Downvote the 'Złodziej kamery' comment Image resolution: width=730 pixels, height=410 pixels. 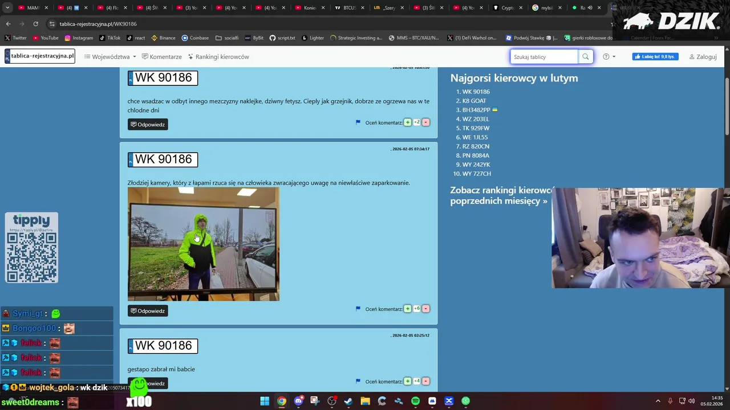(x=425, y=309)
